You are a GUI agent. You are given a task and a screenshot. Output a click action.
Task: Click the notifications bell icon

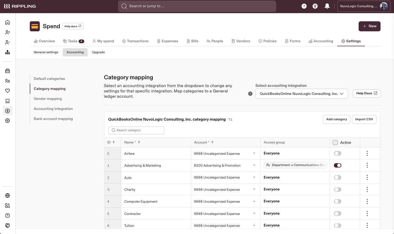point(327,6)
